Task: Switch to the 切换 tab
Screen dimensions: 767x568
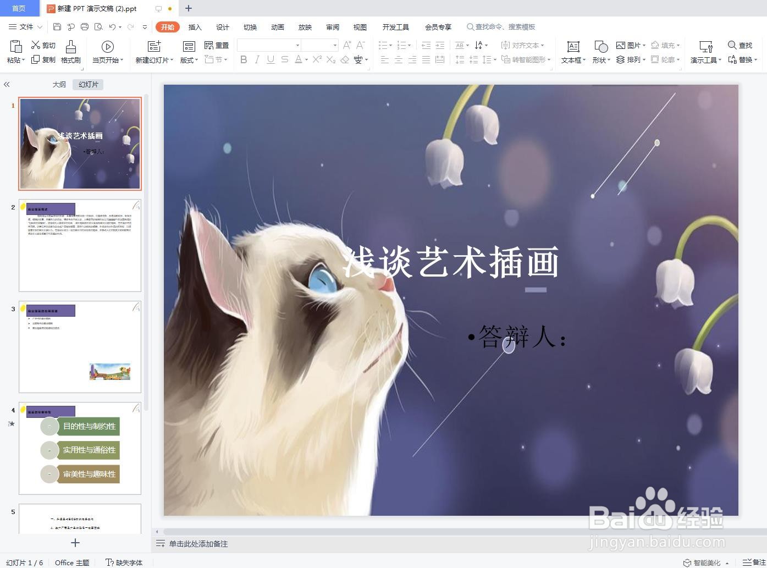Action: tap(250, 27)
